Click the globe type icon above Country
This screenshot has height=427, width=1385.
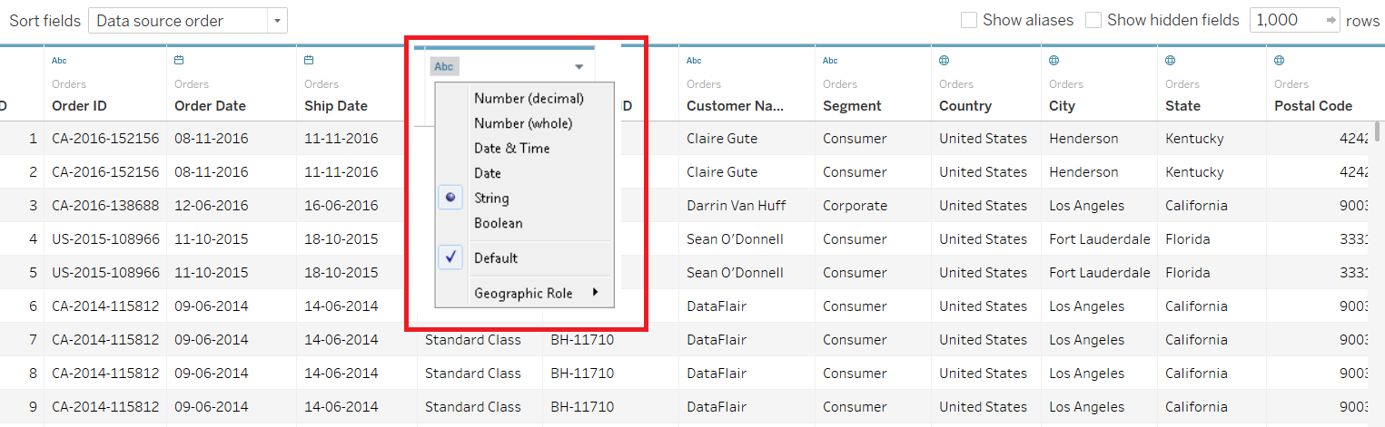point(945,61)
